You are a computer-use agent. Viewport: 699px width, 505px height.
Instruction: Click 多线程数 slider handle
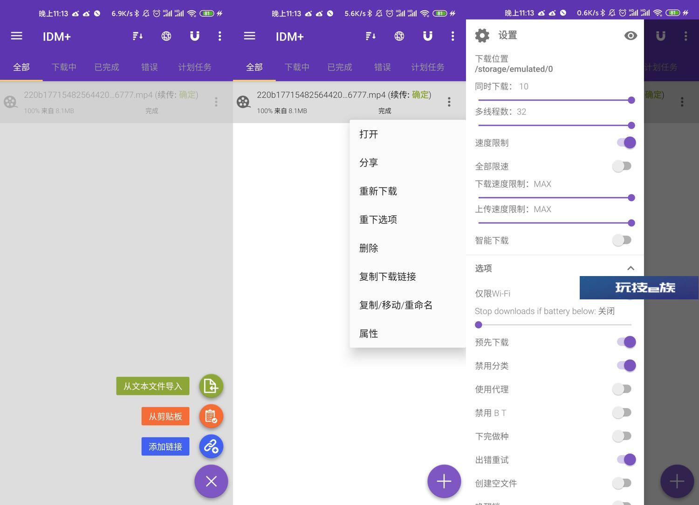(631, 125)
